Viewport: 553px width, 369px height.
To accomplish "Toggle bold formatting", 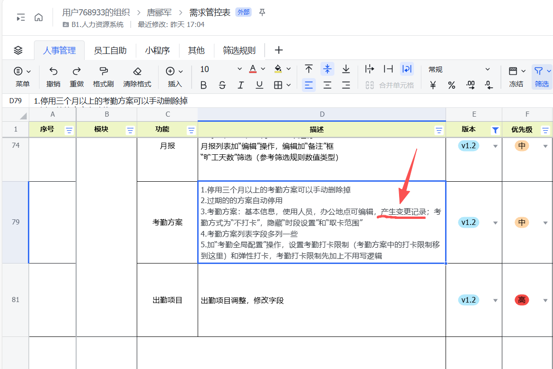I will [203, 85].
